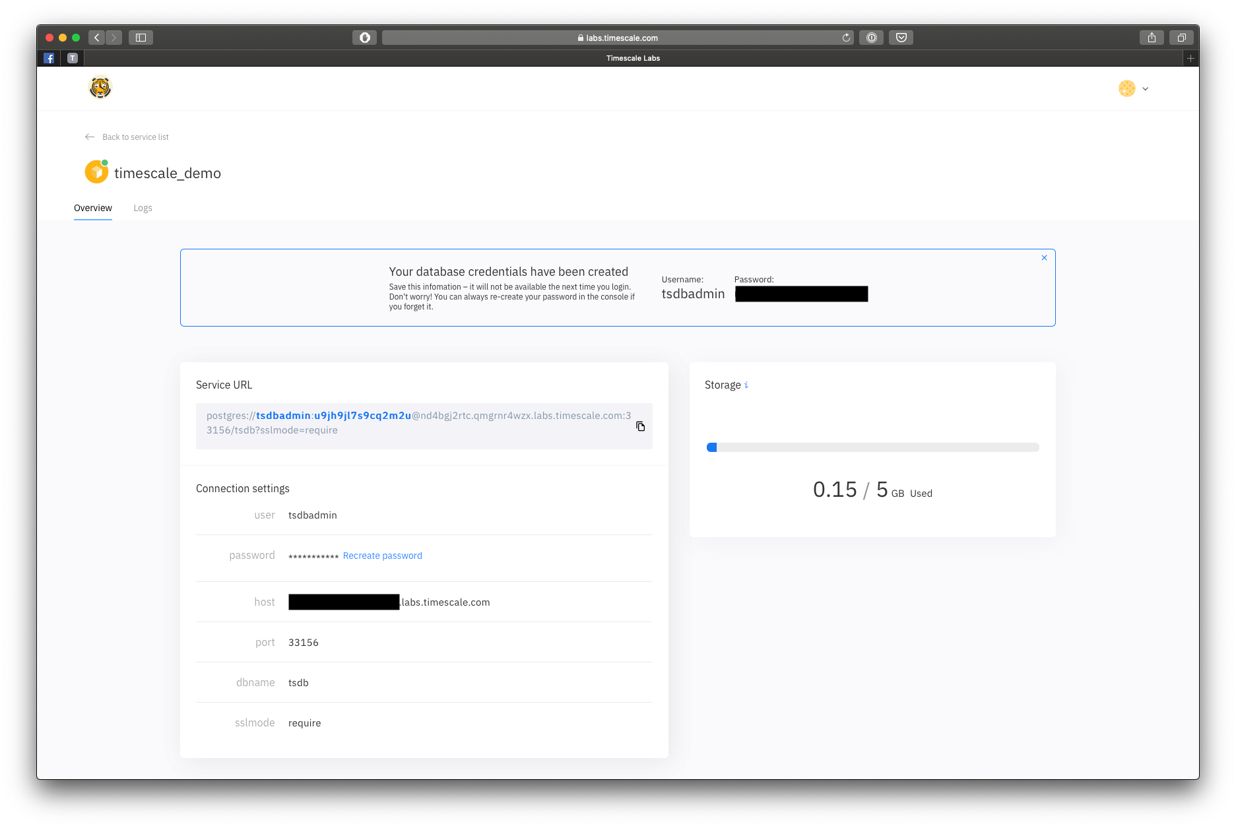Click the privacy shield extension icon

(364, 38)
